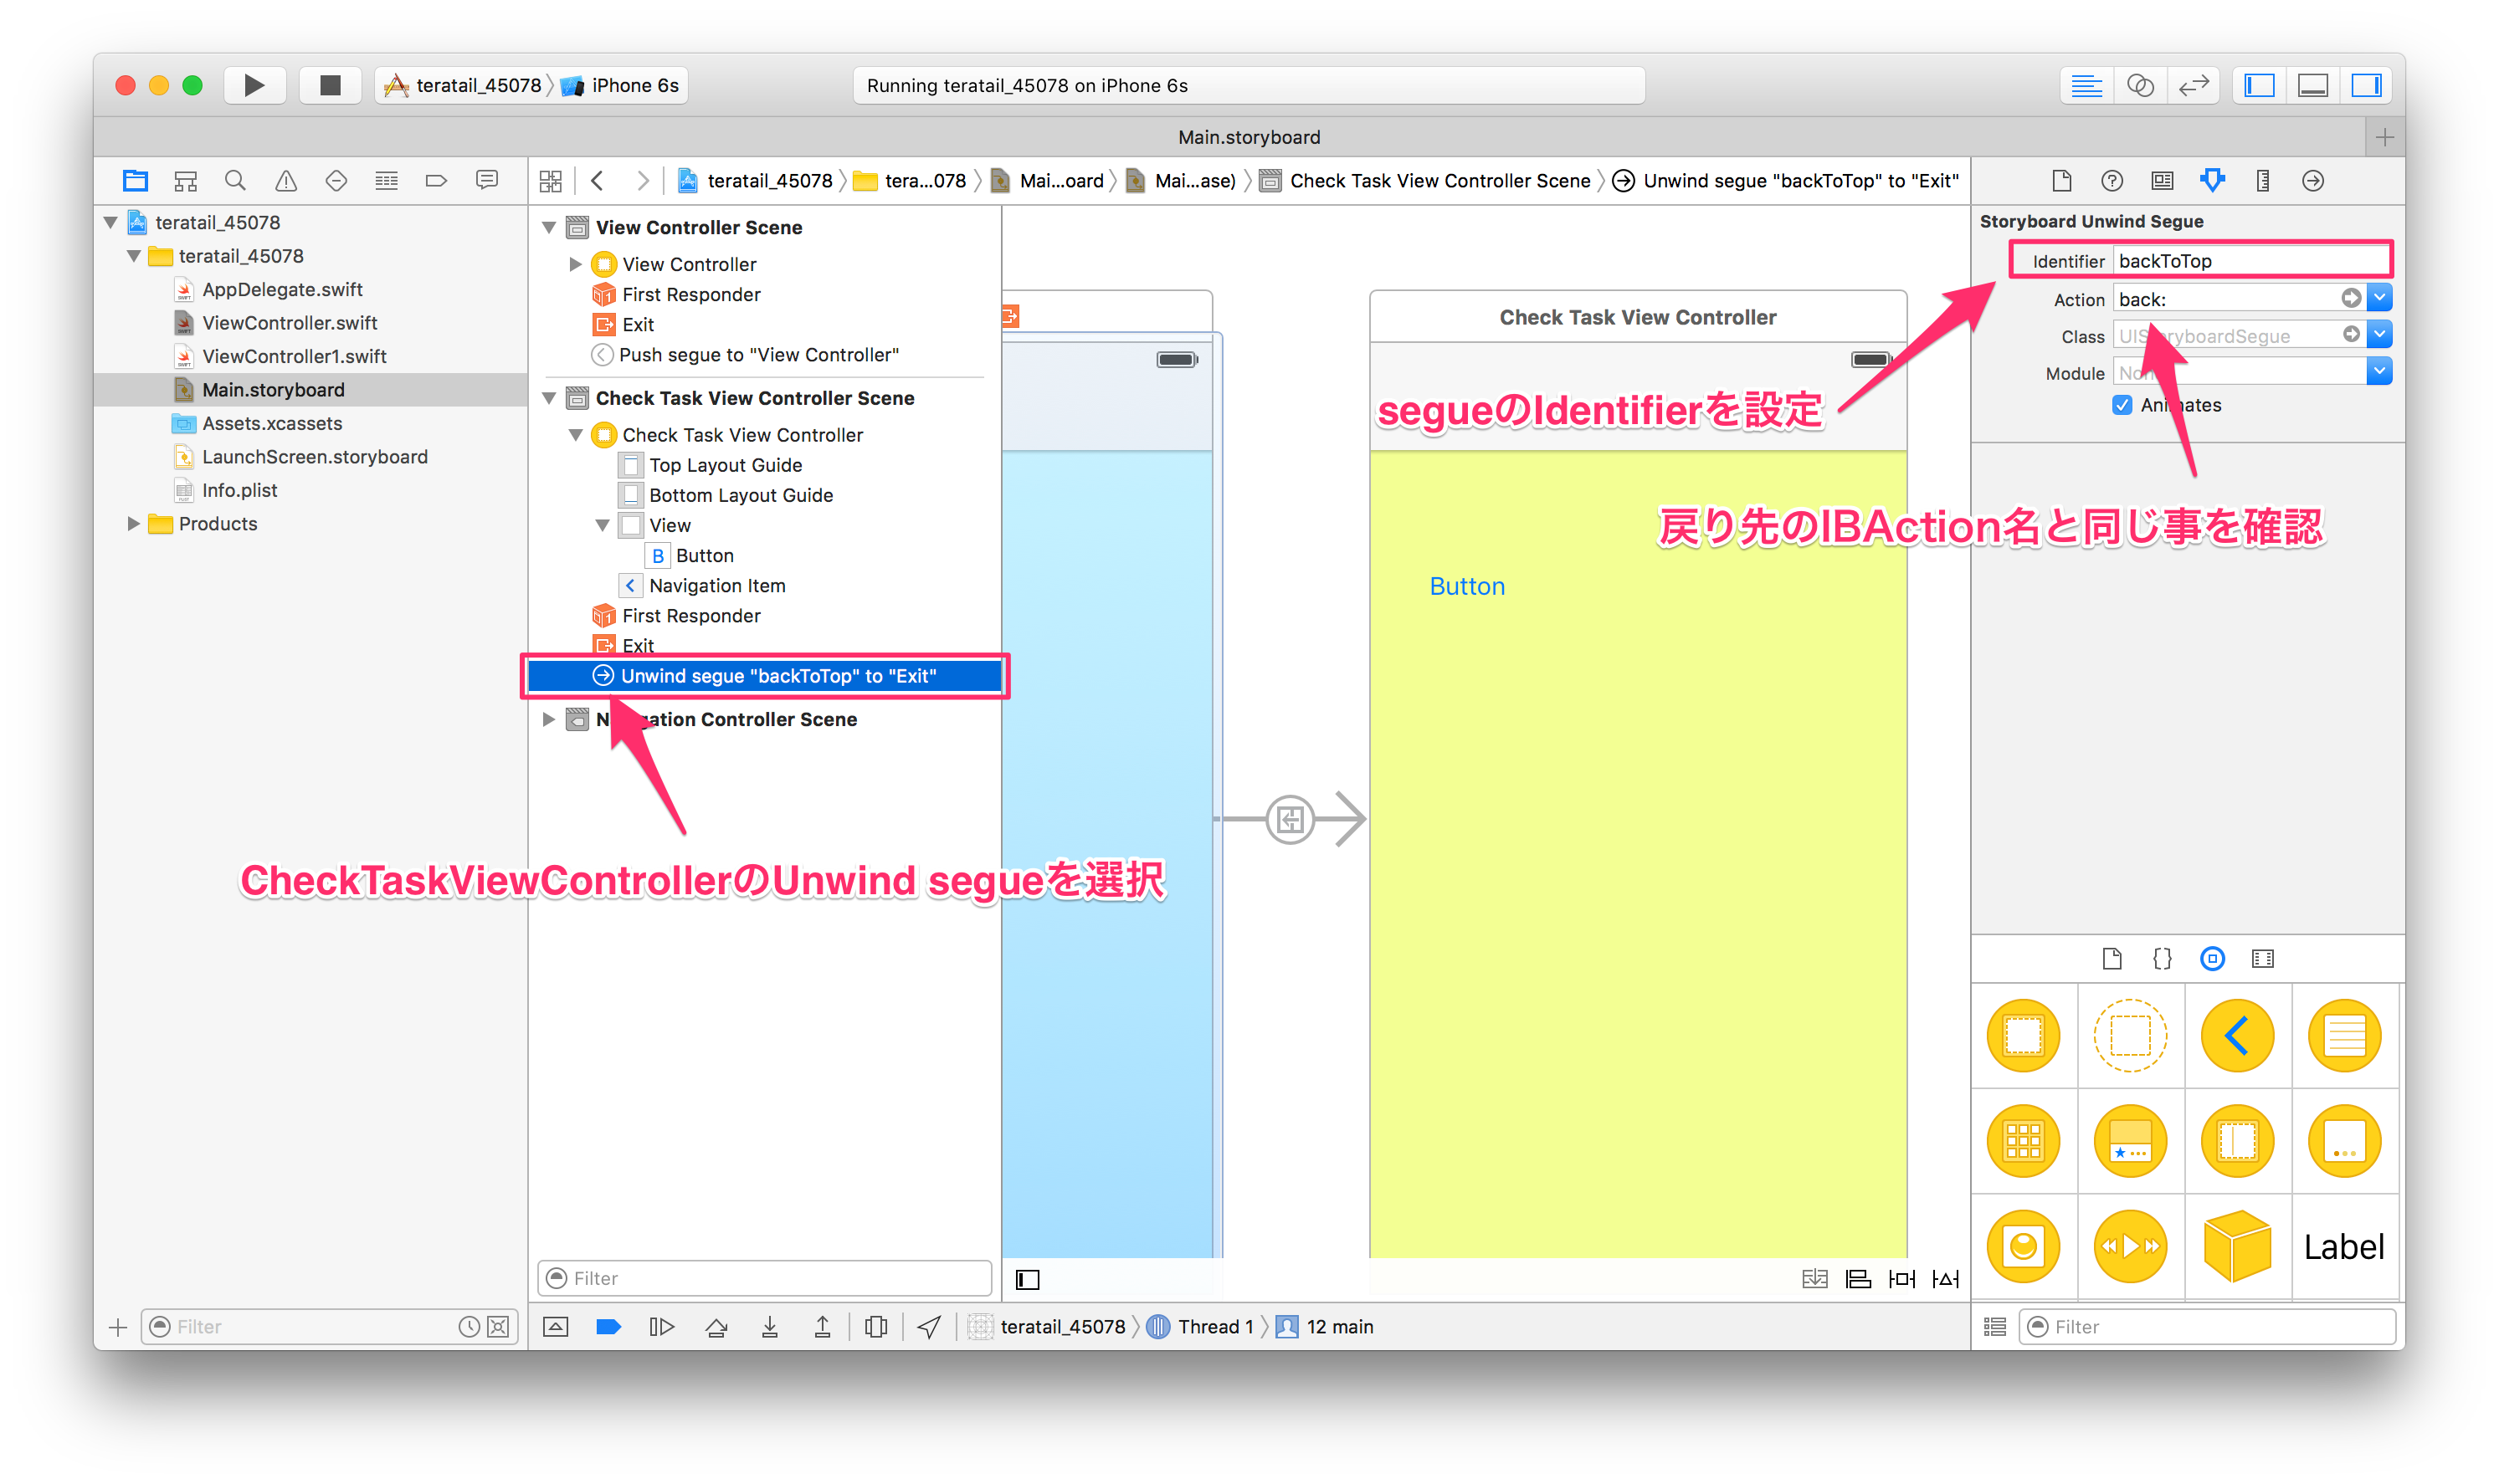Select the Main.storyboard title tab area
Viewport: 2499px width, 1484px height.
[1249, 137]
